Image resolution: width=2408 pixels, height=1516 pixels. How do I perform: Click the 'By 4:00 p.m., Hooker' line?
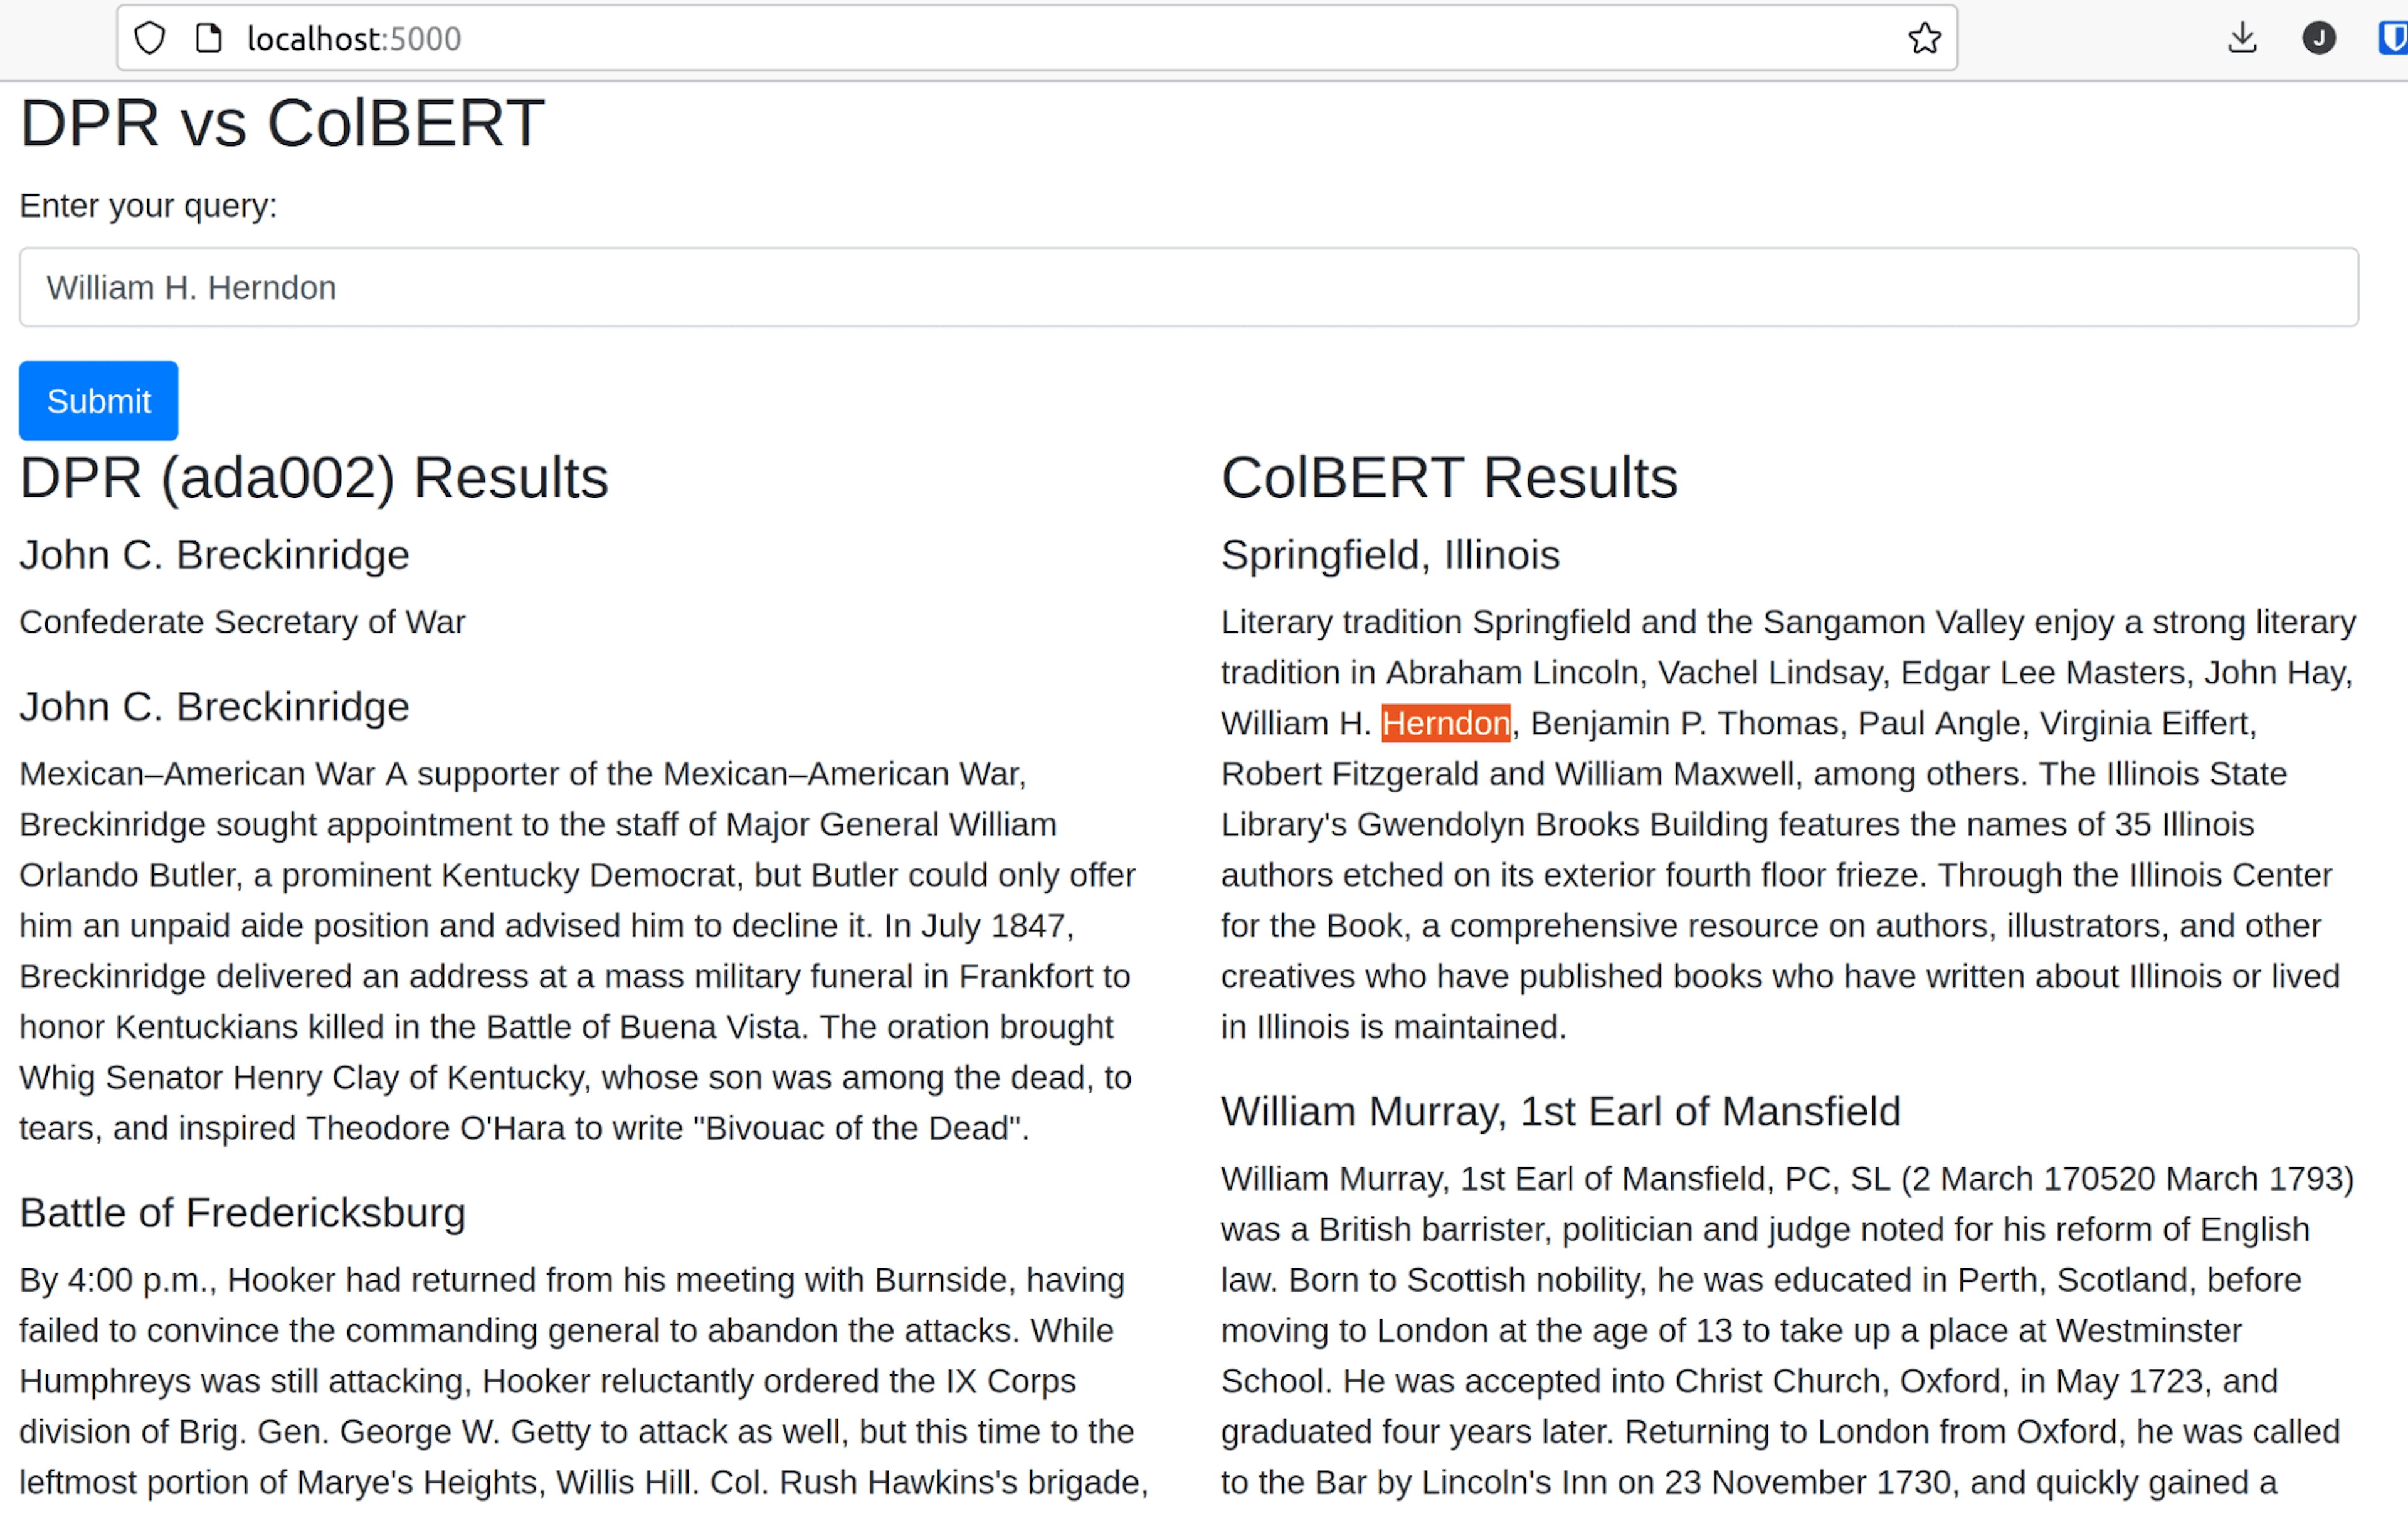(572, 1280)
